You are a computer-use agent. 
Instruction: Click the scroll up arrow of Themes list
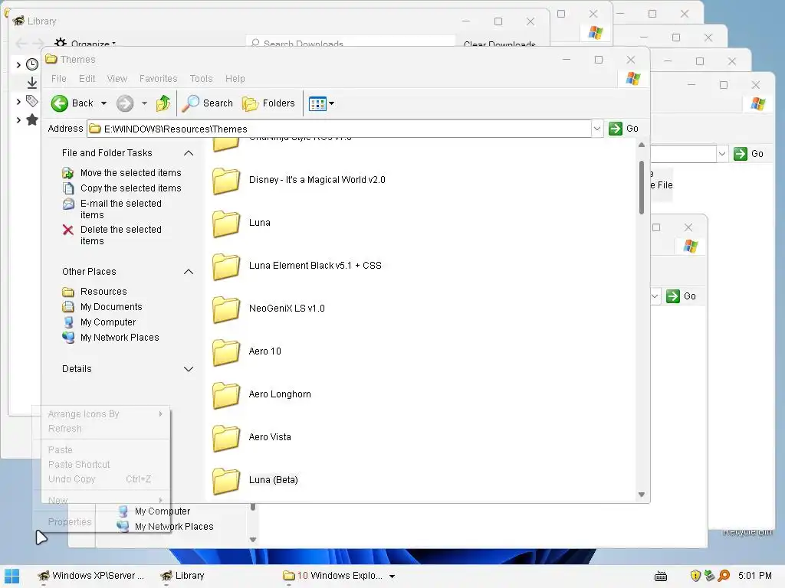(642, 145)
